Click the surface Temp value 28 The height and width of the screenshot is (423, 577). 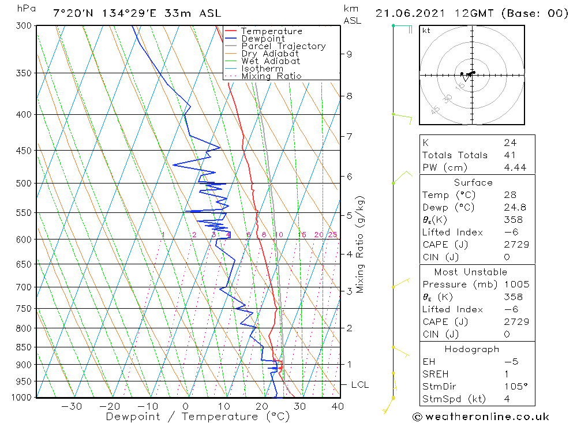[x=511, y=194]
